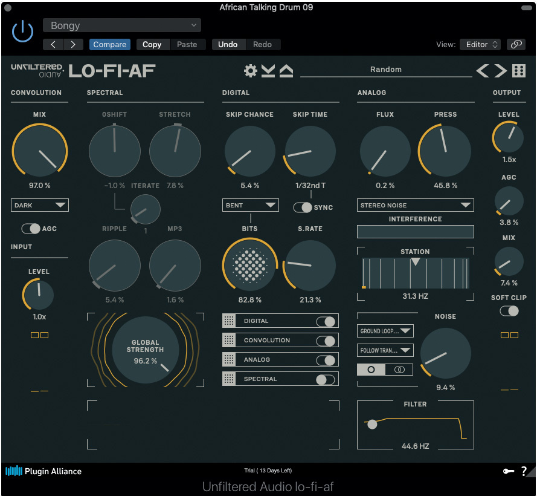The width and height of the screenshot is (537, 496).
Task: Click the plugin power bypass icon
Action: click(23, 31)
